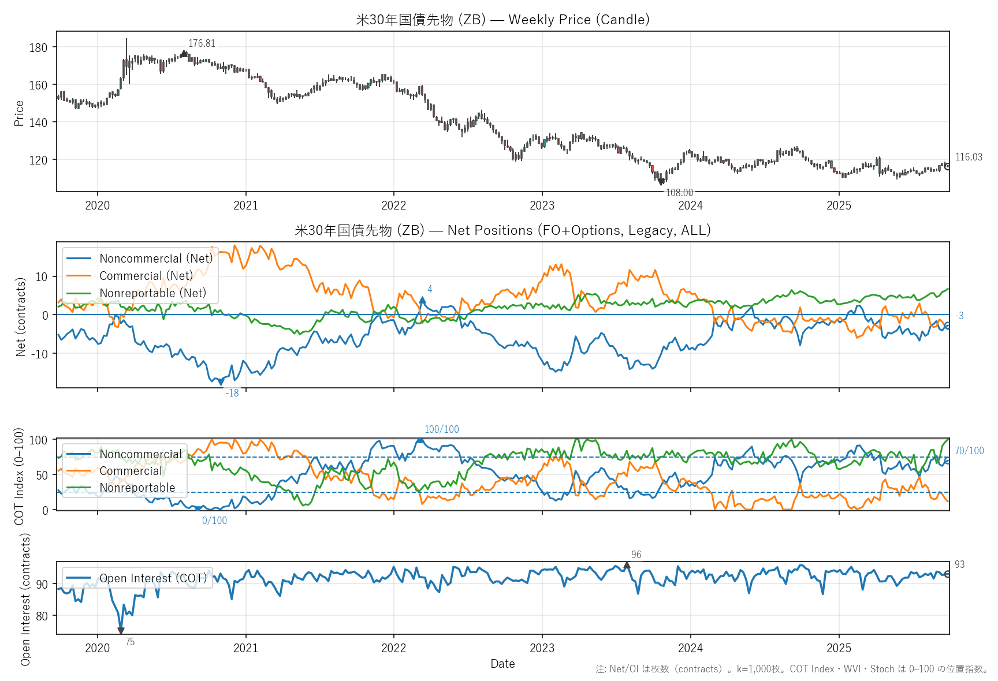Click the Weekly Price (Candle) chart title
This screenshot has height=681, width=998.
coord(502,20)
